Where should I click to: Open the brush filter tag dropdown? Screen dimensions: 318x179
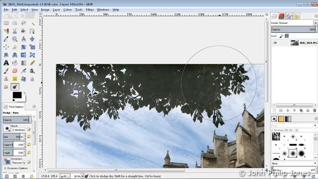(315, 125)
